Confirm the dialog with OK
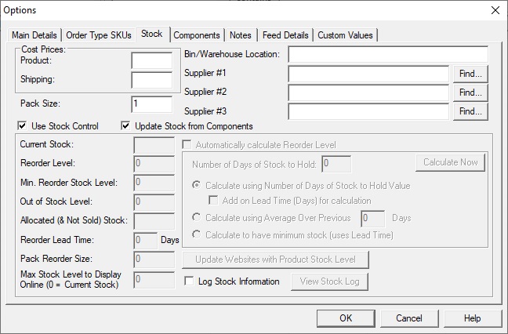The width and height of the screenshot is (508, 334). point(346,318)
